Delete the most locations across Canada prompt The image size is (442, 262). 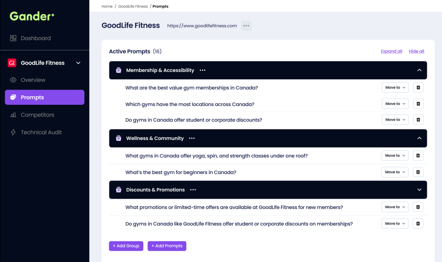tap(418, 104)
